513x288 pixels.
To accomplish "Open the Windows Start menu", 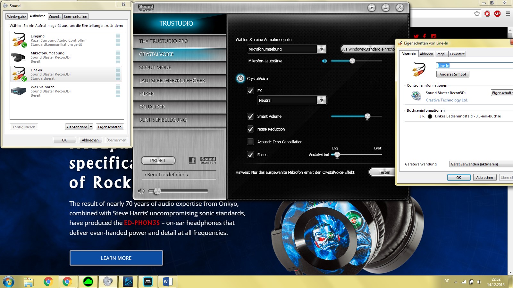I will (x=8, y=282).
